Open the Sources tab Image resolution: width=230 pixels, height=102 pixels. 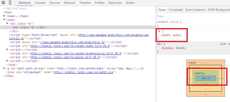pos(55,3)
